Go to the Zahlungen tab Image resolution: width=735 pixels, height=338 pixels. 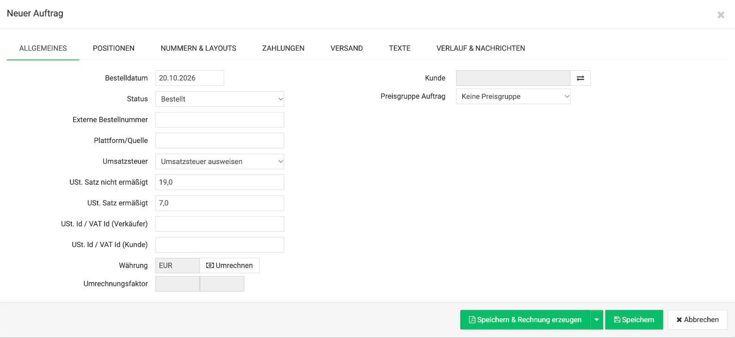coord(283,48)
